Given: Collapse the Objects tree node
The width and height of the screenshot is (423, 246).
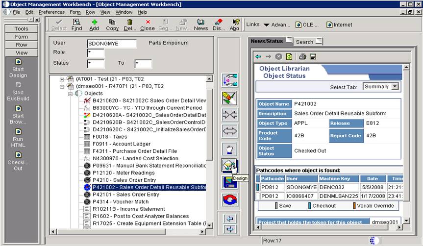Looking at the screenshot, I should click(70, 94).
